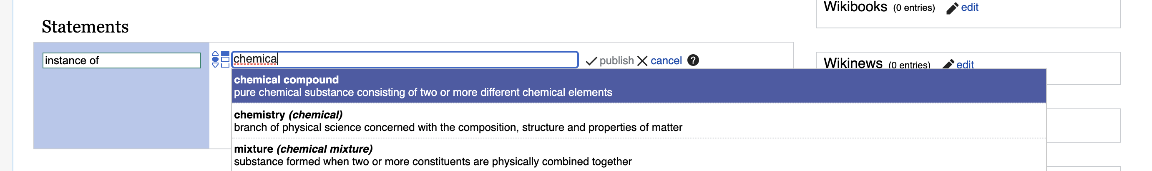Image resolution: width=1152 pixels, height=171 pixels.
Task: Click the Wikinews pencil edit icon
Action: coord(948,65)
